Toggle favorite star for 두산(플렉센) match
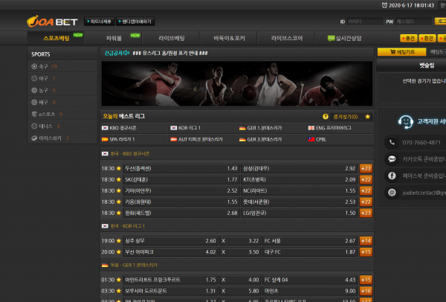Viewport: 446px width, 302px height. pos(119,168)
